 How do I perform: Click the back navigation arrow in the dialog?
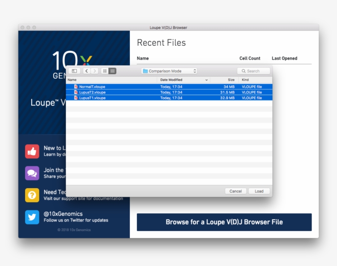pos(87,70)
